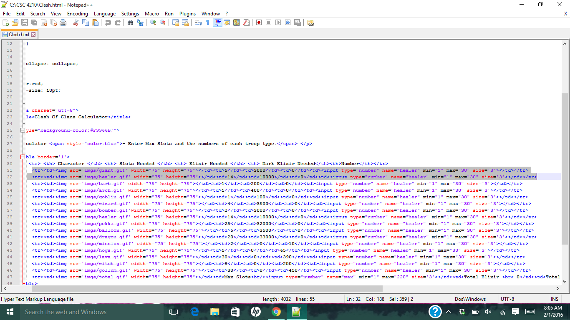Click the Print icon on the toolbar

point(62,22)
